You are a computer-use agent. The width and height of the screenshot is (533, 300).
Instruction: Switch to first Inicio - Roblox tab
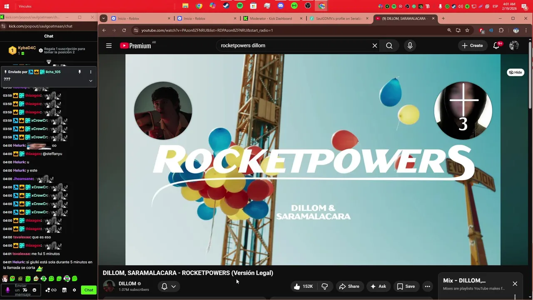tap(141, 18)
